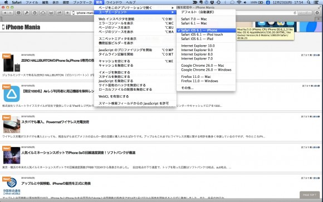The width and height of the screenshot is (323, 202).
Task: Open article 人気イルミネーションスポットでiPhone 5sの回線速度調査
Action: click(x=79, y=152)
